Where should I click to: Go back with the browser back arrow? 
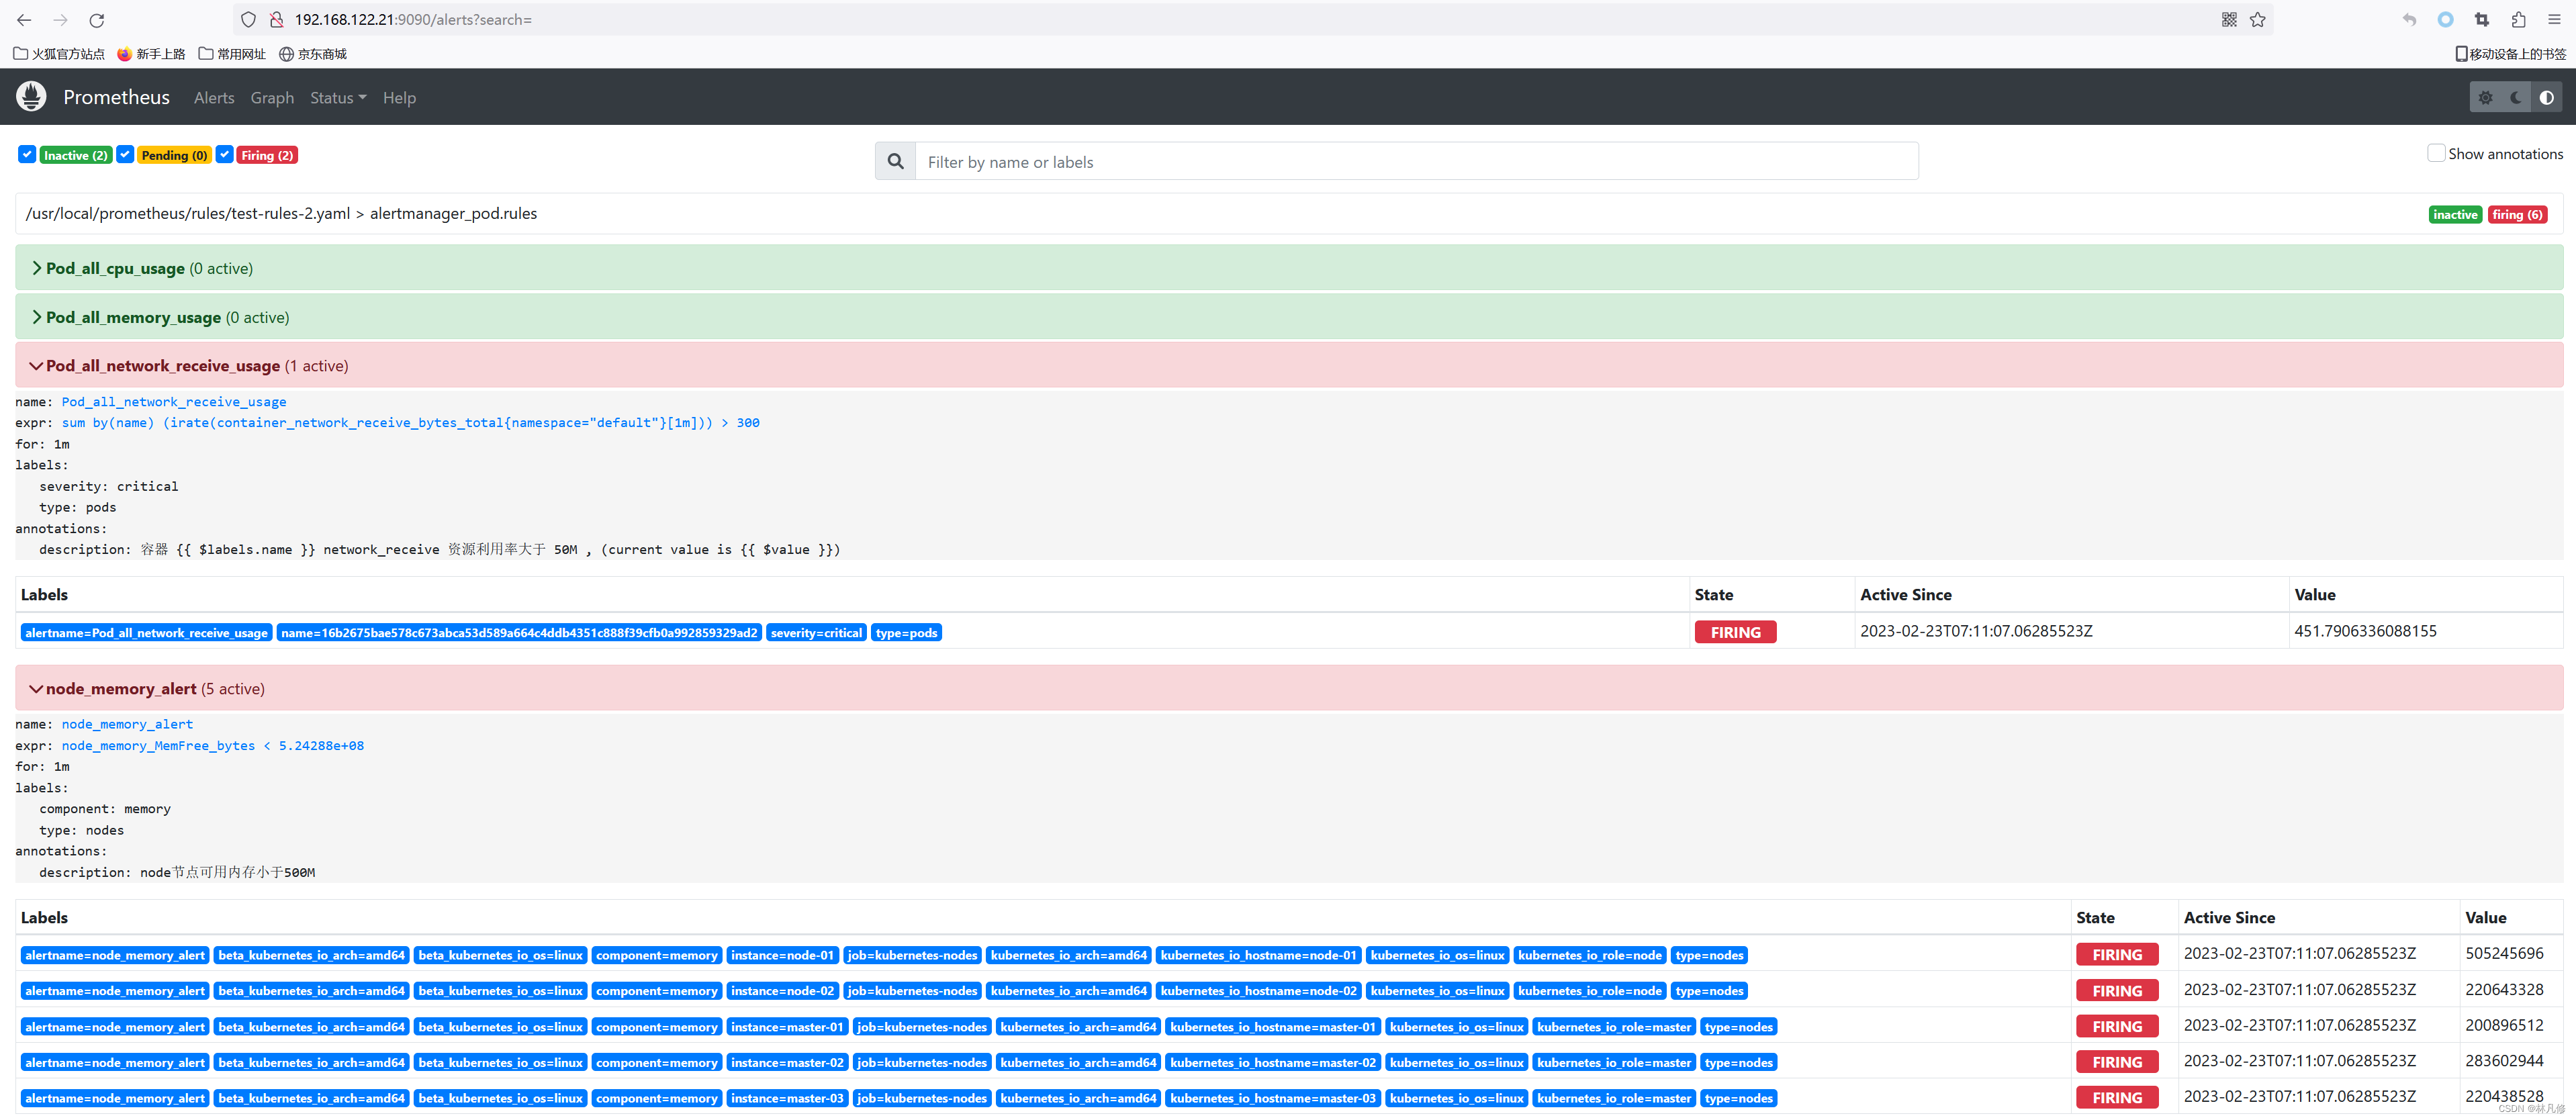click(24, 20)
